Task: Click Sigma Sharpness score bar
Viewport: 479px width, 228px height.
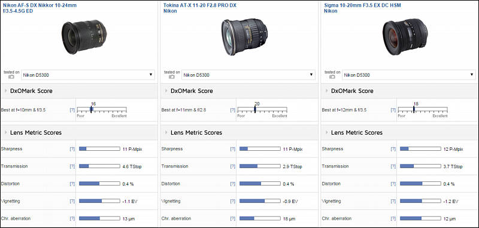Action: pyautogui.click(x=420, y=149)
